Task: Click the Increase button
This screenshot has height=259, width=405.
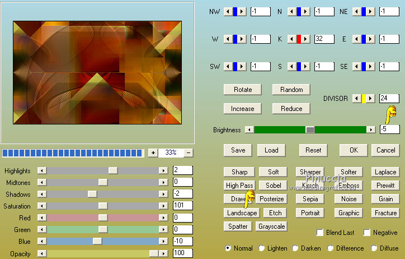Action: click(243, 109)
